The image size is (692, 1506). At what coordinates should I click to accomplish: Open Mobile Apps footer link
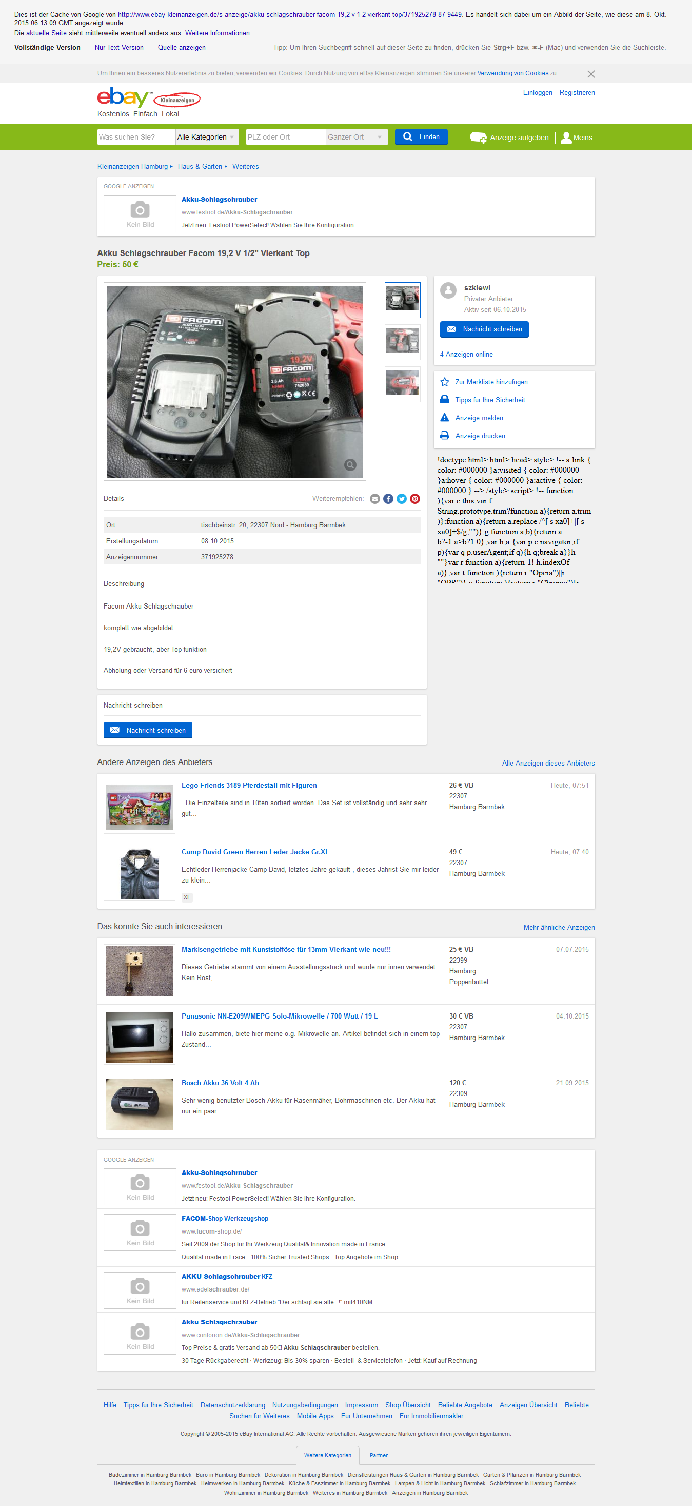point(315,1415)
